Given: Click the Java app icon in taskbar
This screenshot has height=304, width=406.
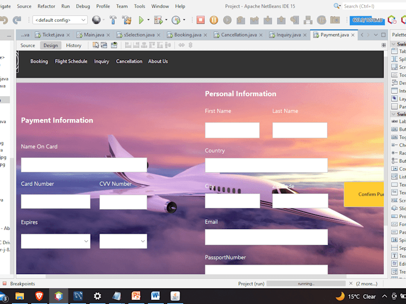Looking at the screenshot, I should point(175,296).
